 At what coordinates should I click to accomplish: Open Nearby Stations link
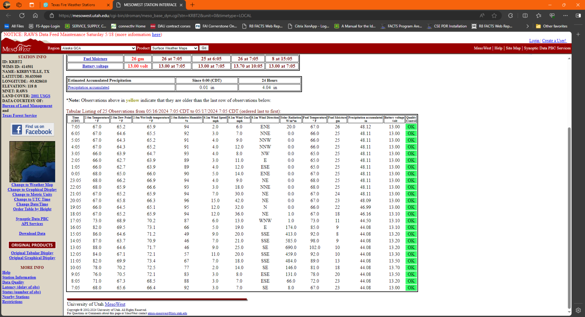pos(16,297)
